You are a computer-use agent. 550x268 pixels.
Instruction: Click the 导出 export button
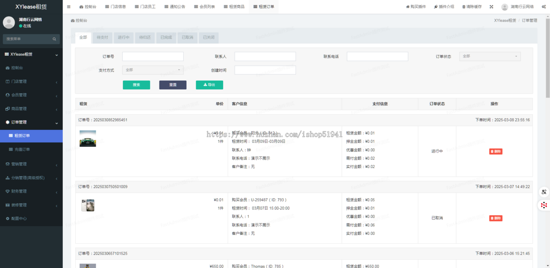tap(209, 85)
